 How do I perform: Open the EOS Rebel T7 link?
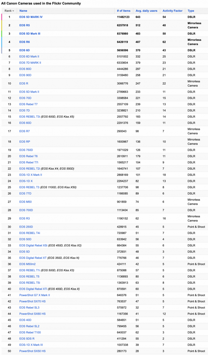[28, 104]
